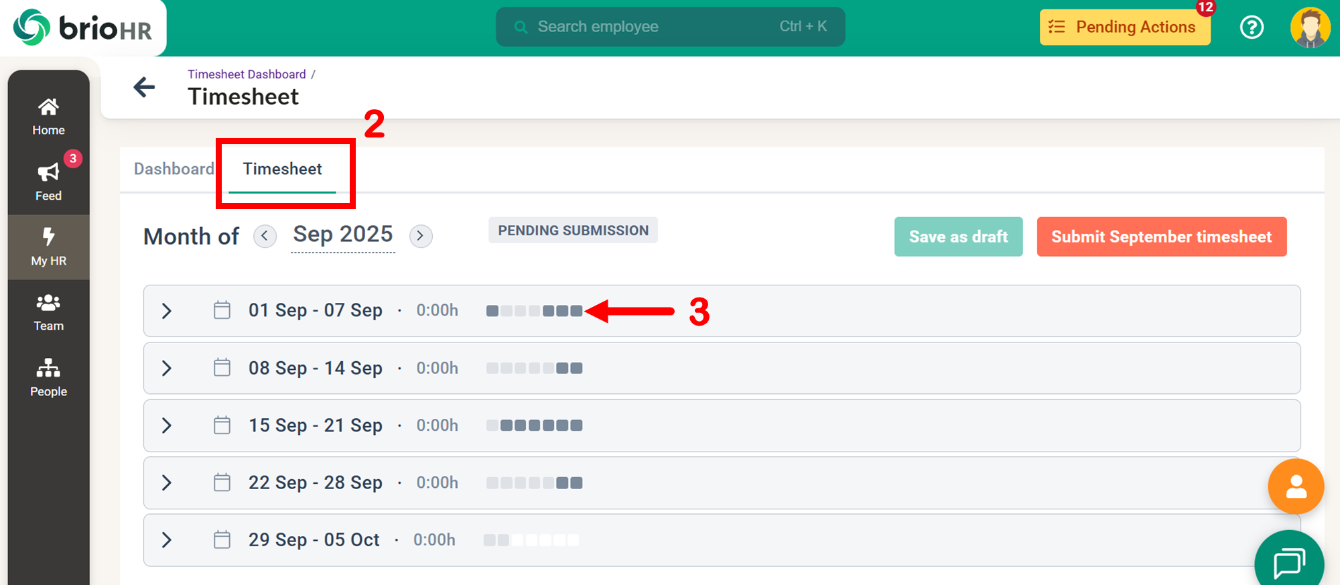Switch to the Dashboard tab
Viewport: 1340px width, 585px height.
pos(174,169)
